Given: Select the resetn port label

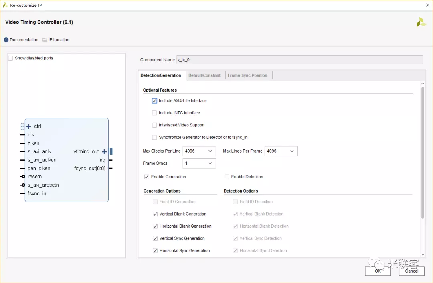Looking at the screenshot, I should click(x=34, y=177).
